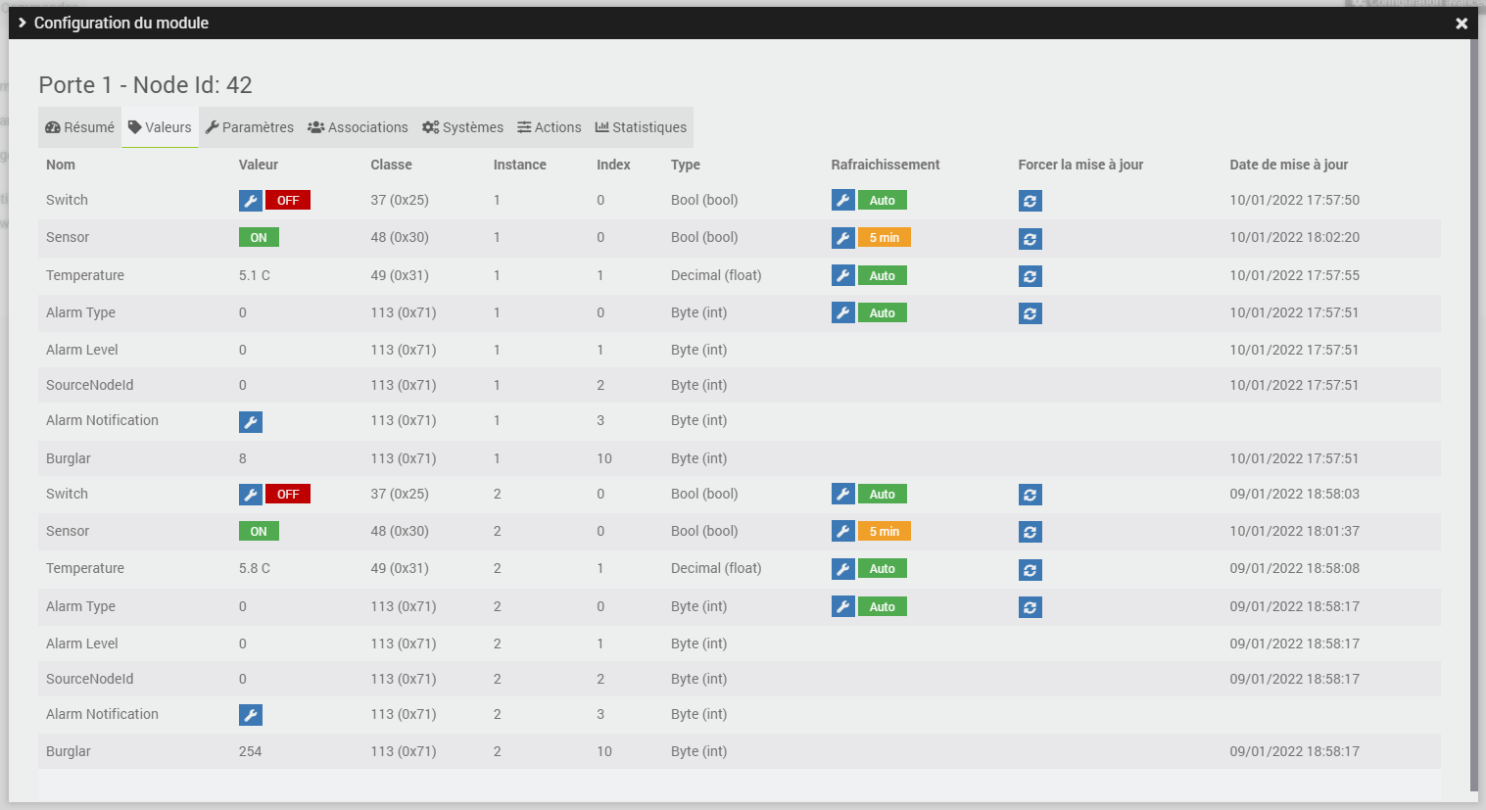
Task: Click the Burglar value 254
Action: [251, 751]
